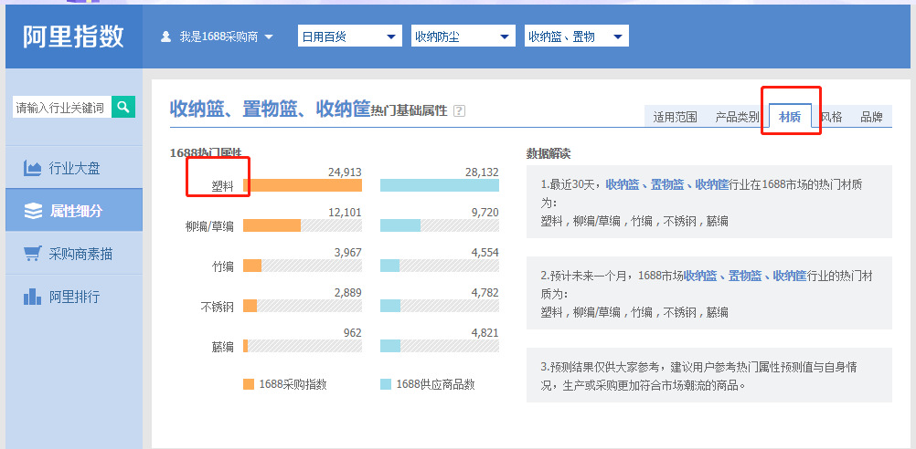This screenshot has height=449, width=916.
Task: Switch to the 产品类别 tab
Action: [x=737, y=117]
